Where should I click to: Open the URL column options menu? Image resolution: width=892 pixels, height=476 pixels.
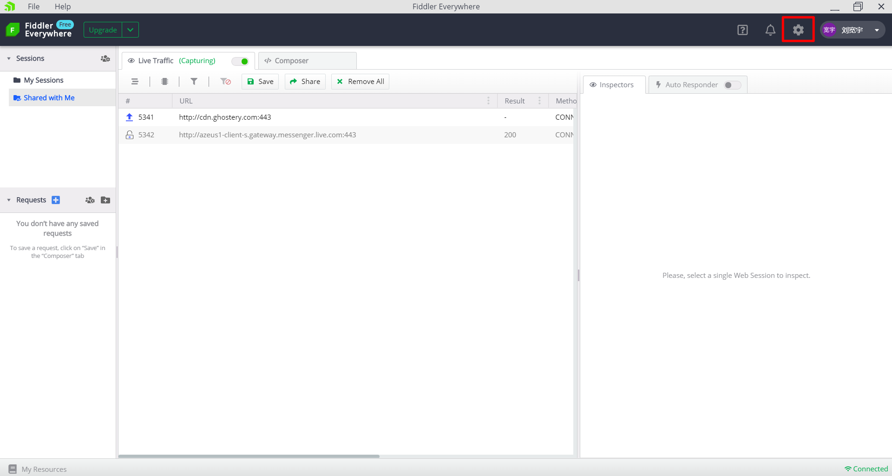tap(488, 101)
